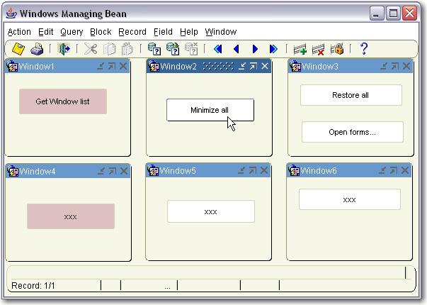Open the Action menu

point(19,32)
